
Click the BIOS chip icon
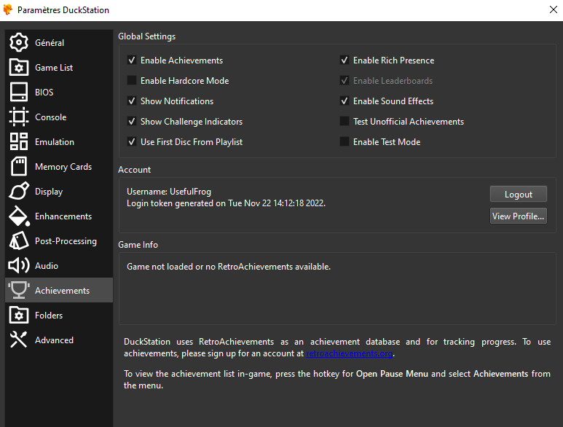pyautogui.click(x=19, y=92)
